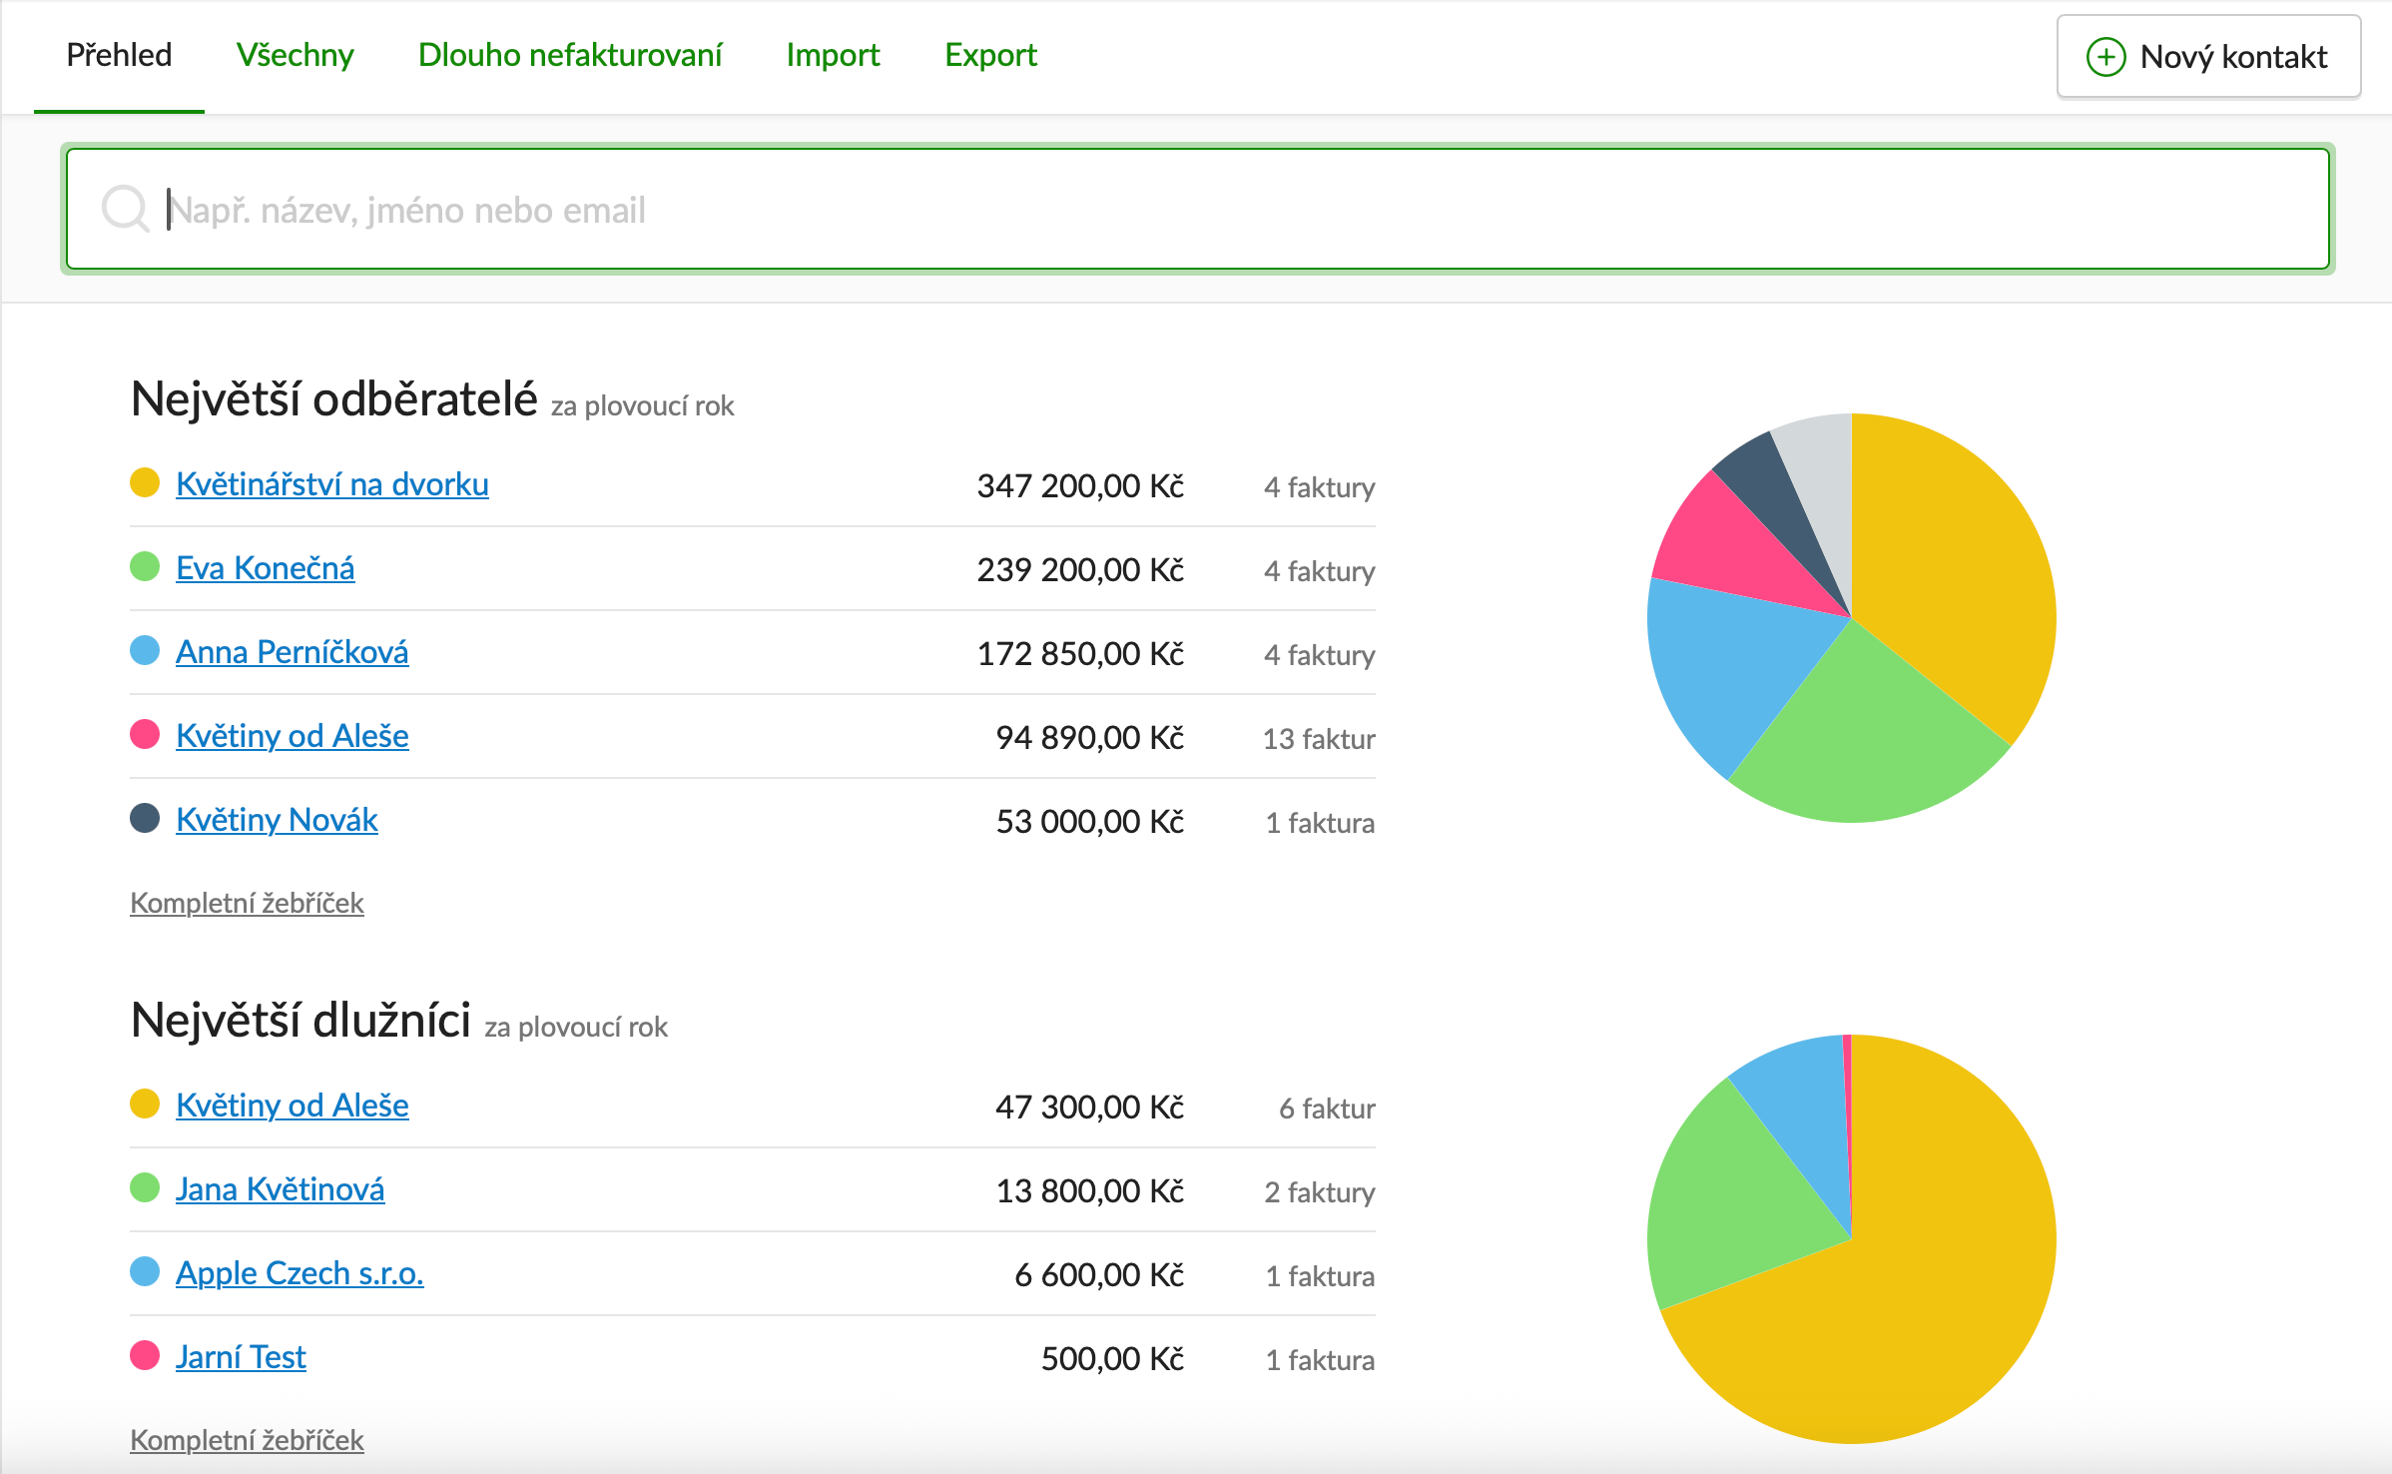Open Květinářství na dvorku contact
This screenshot has height=1474, width=2392.
(x=332, y=484)
